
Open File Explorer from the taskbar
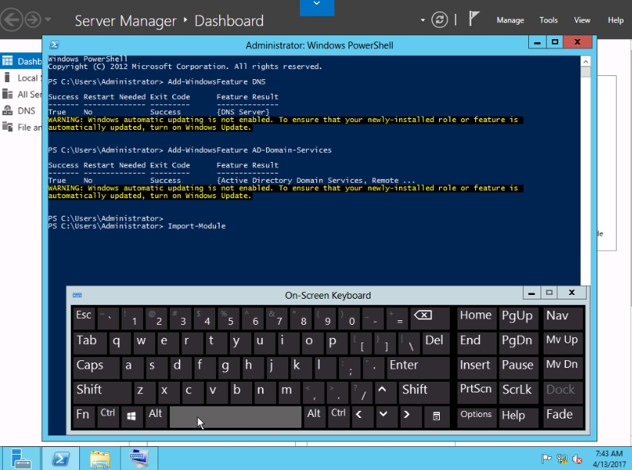click(99, 458)
